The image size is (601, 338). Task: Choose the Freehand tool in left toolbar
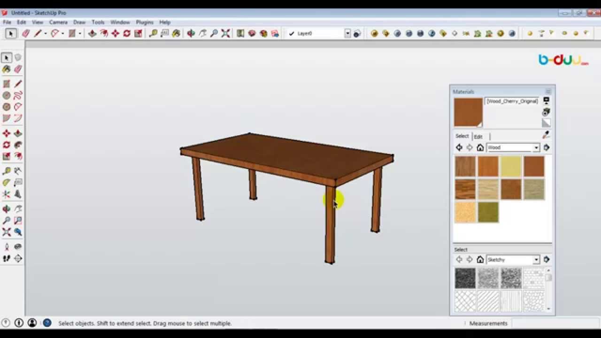18,95
